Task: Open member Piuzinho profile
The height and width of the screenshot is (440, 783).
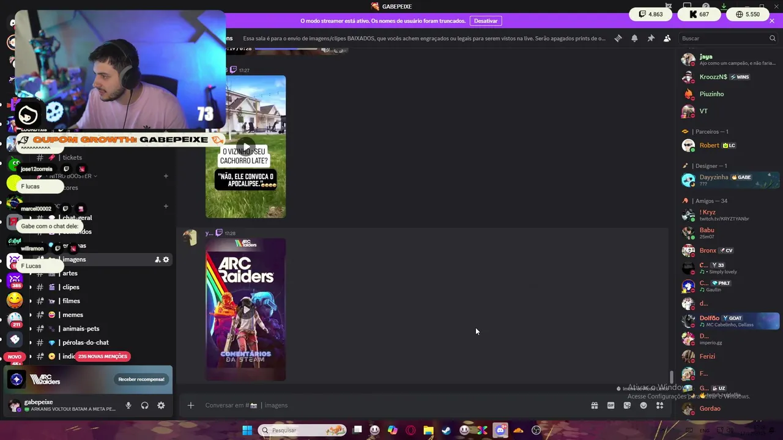Action: [730, 94]
